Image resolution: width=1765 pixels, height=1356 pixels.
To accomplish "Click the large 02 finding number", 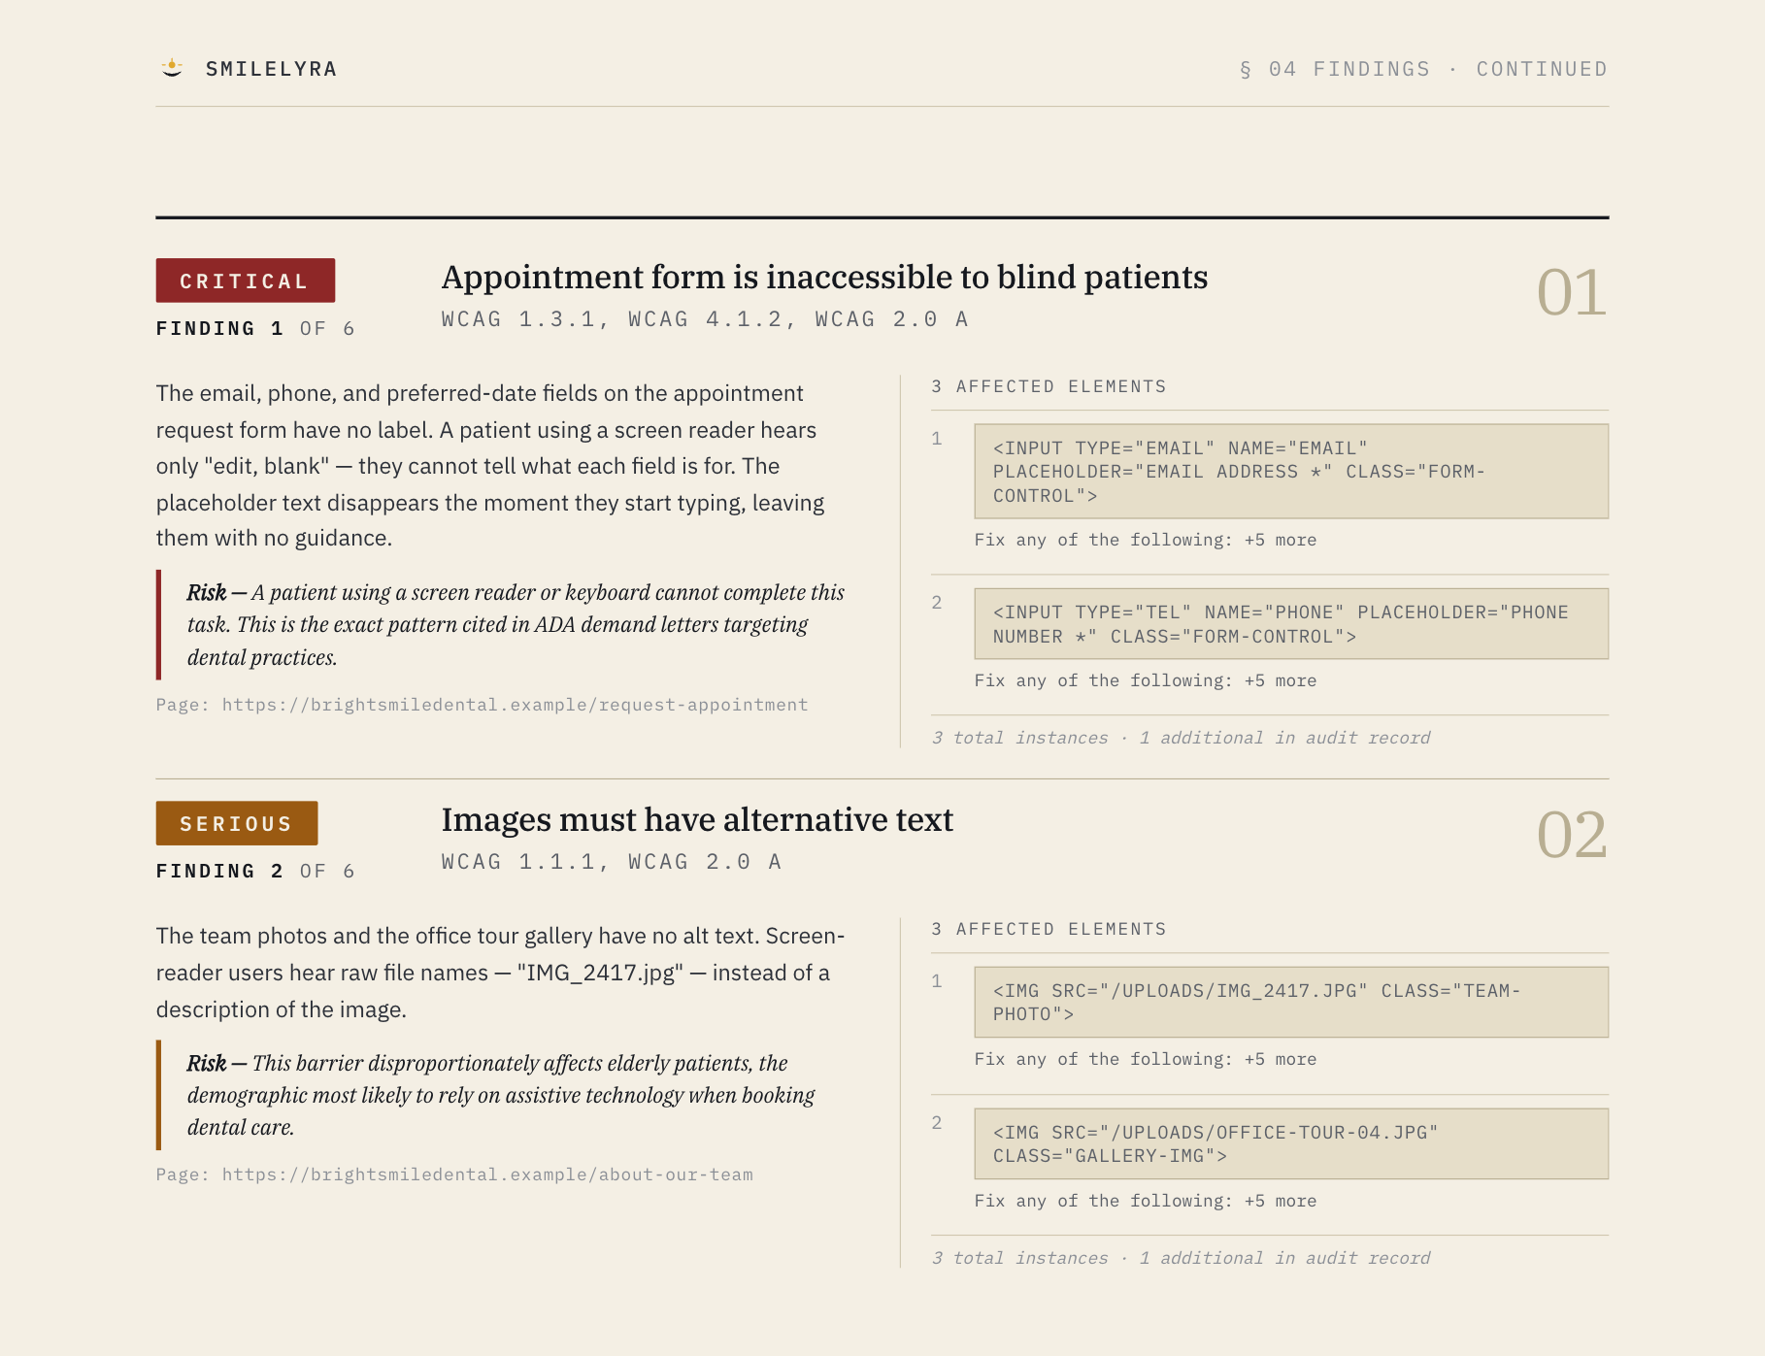I will click(x=1571, y=836).
